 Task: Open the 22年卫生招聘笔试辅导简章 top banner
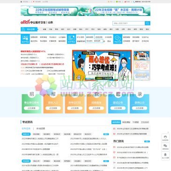tap(53, 11)
